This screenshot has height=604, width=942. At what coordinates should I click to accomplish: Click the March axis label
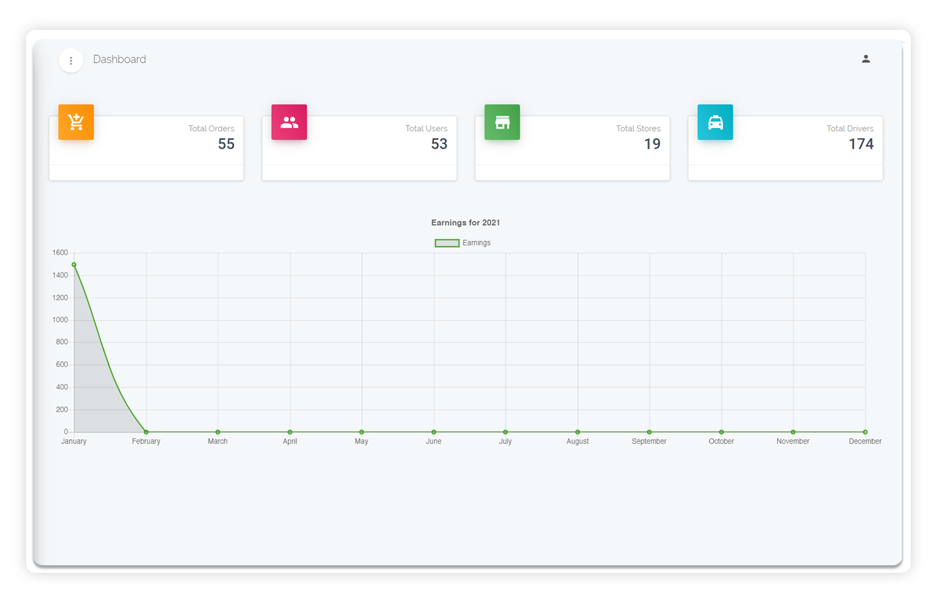[218, 441]
